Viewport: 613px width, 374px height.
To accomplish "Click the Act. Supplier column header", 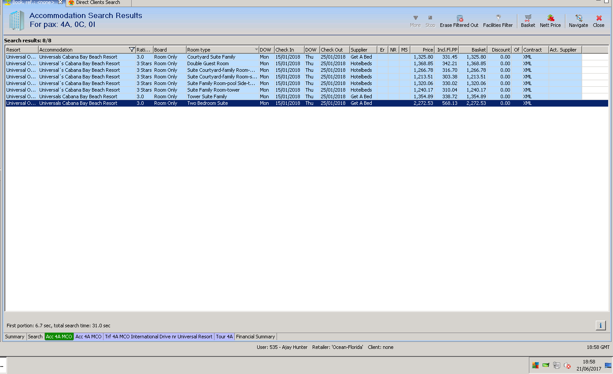I will (x=565, y=50).
